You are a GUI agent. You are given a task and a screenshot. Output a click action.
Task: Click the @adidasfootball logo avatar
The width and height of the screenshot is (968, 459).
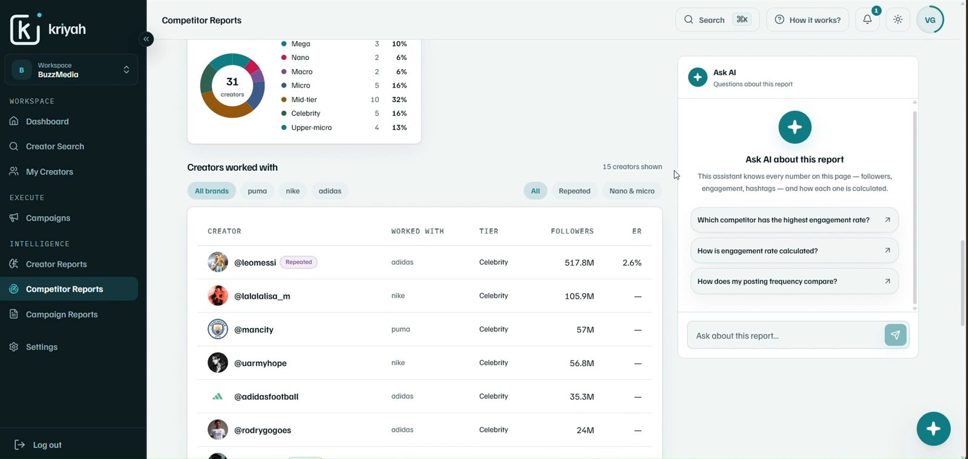point(218,397)
